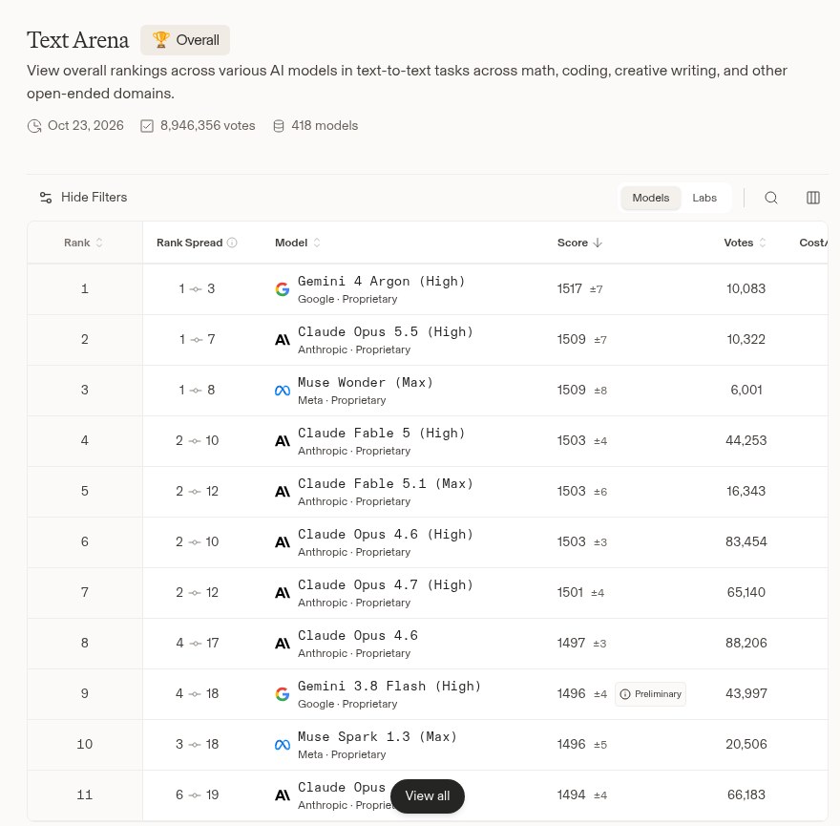840x826 pixels.
Task: Click Google logo beside Gemini 3.8 Flash
Action: 283,694
